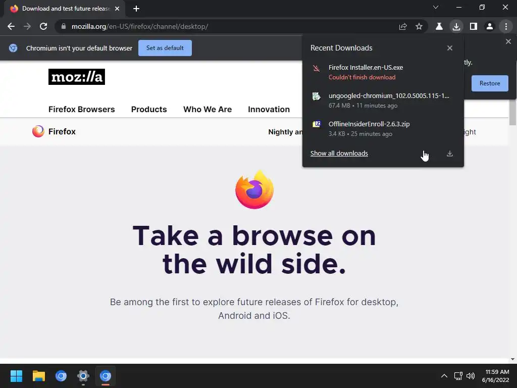Click Show all downloads link
The image size is (517, 388).
coord(339,154)
